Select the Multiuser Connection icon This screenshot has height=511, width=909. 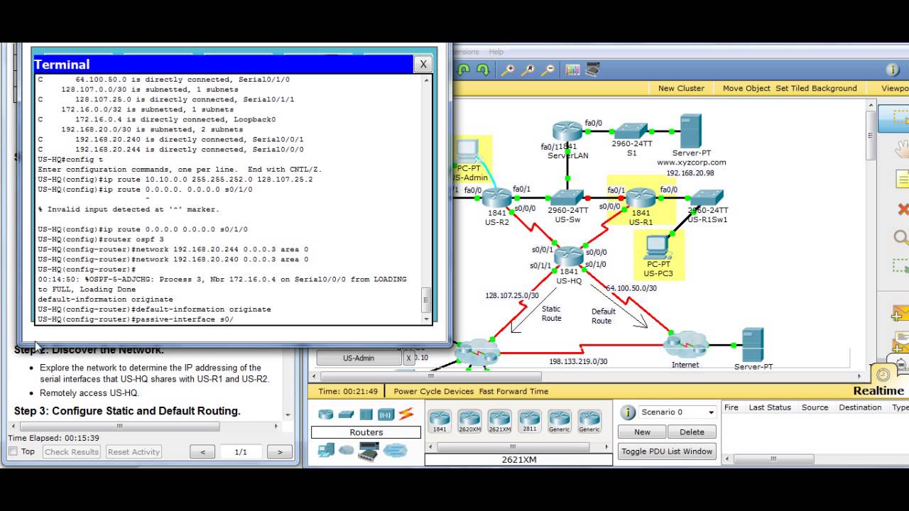click(395, 450)
